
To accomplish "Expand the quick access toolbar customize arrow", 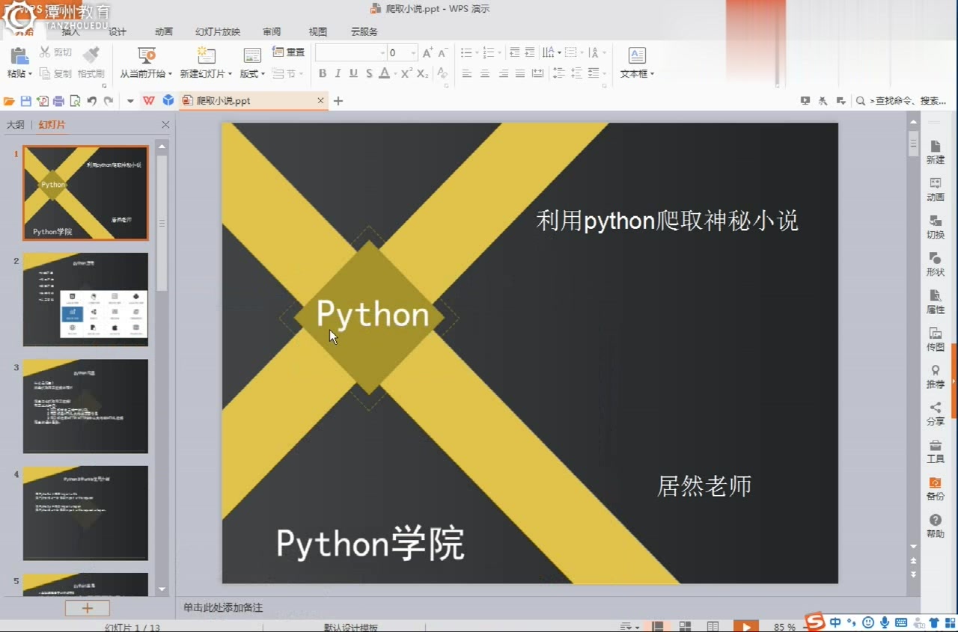I will pyautogui.click(x=130, y=101).
